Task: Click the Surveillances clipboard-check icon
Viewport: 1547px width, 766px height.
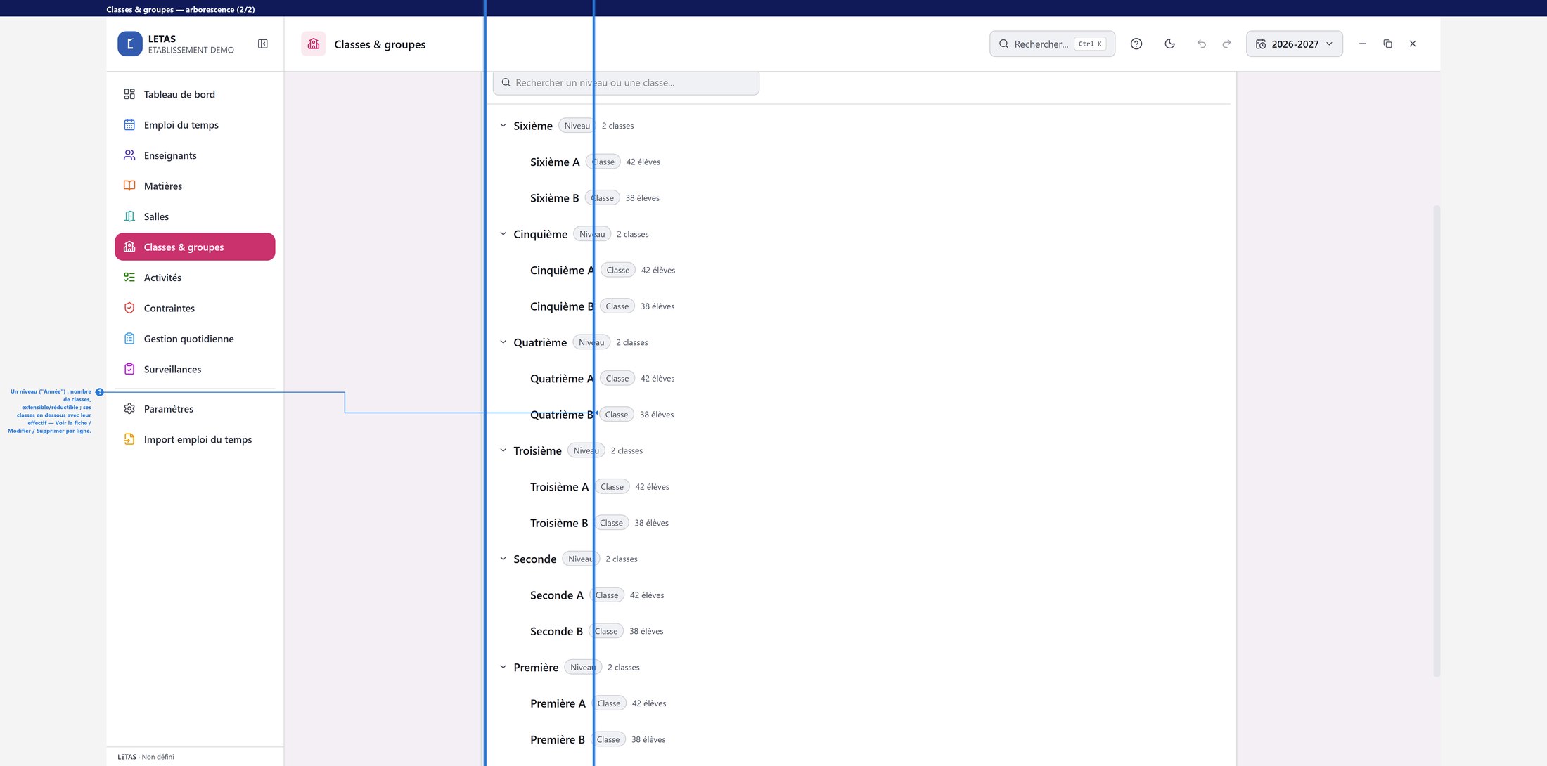Action: click(x=129, y=369)
